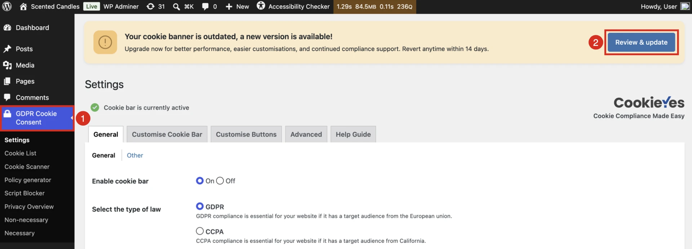Open the search magnifier icon

[x=176, y=6]
